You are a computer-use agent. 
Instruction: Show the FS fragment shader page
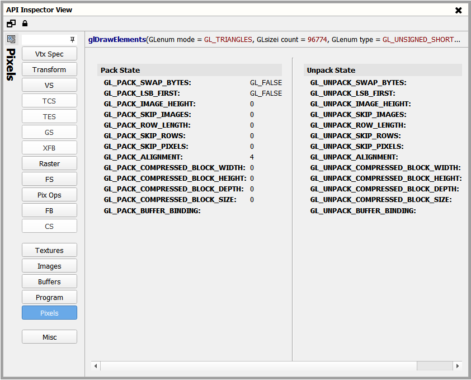49,179
